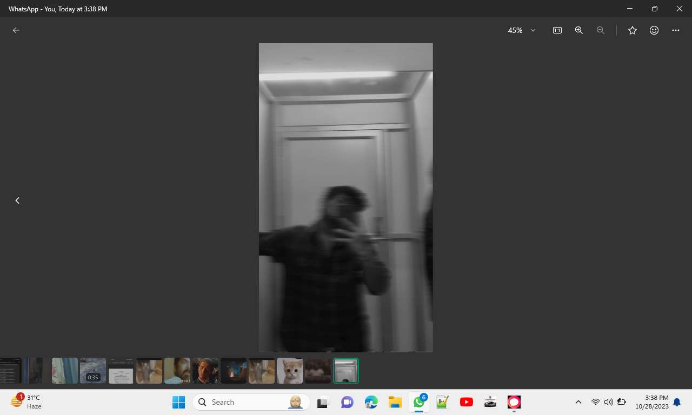This screenshot has width=692, height=415.
Task: Restore down the WhatsApp viewer window
Action: tap(655, 9)
